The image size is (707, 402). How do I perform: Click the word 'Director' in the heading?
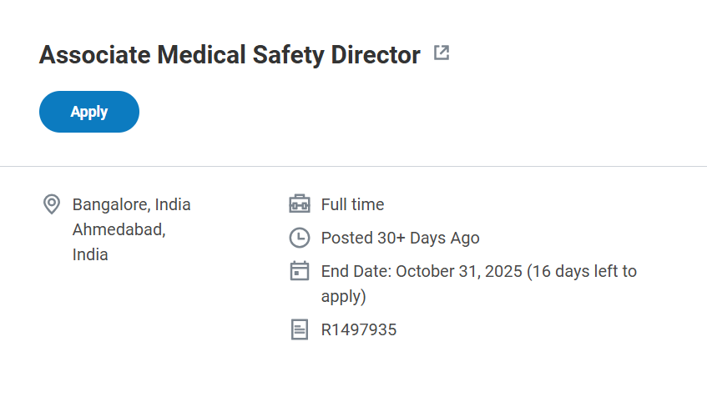pyautogui.click(x=376, y=55)
